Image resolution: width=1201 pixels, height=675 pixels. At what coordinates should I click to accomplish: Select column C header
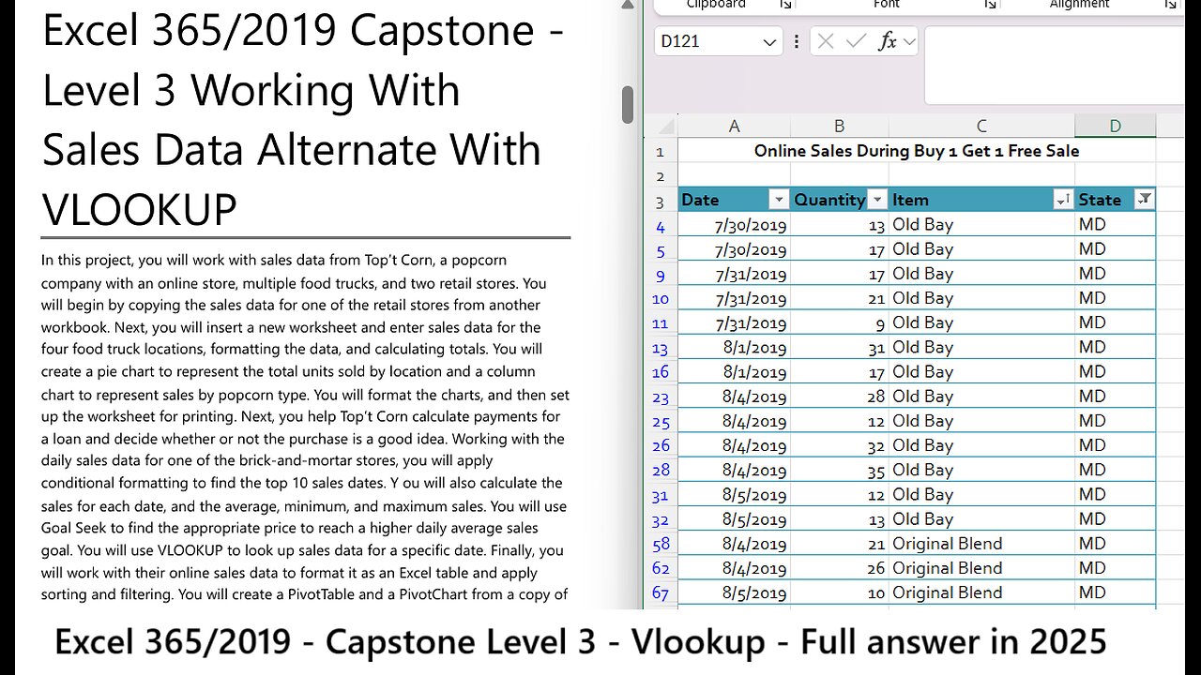coord(981,127)
